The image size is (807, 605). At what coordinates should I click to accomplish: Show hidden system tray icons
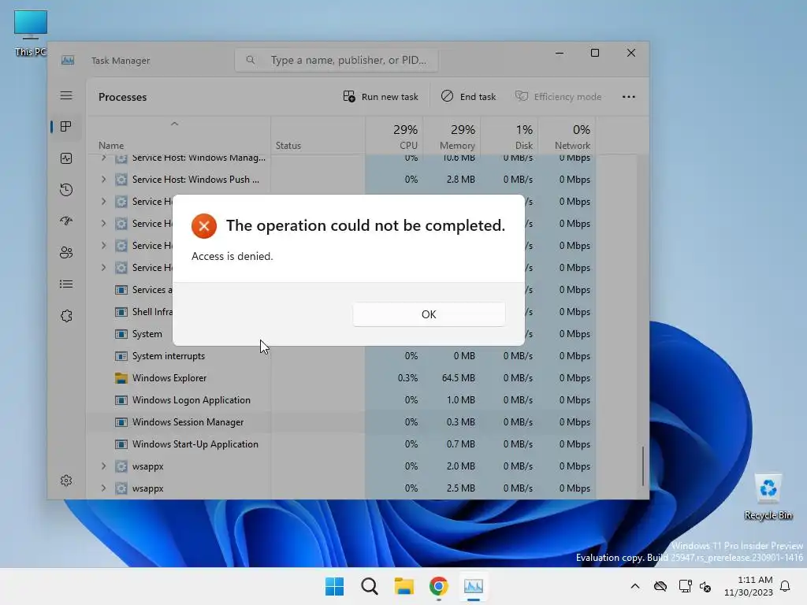635,586
